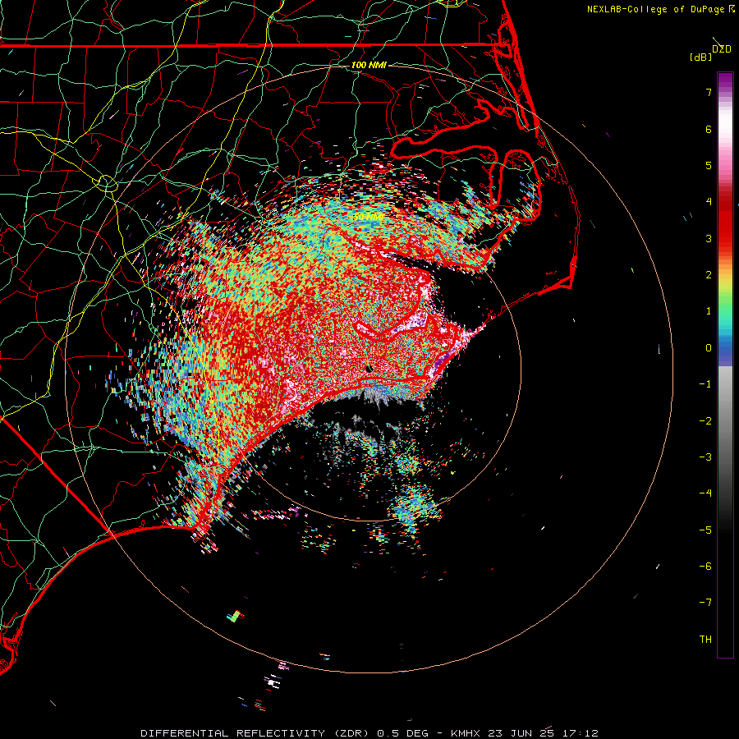739x739 pixels.
Task: Click the -4 scale value
Action: (x=705, y=493)
